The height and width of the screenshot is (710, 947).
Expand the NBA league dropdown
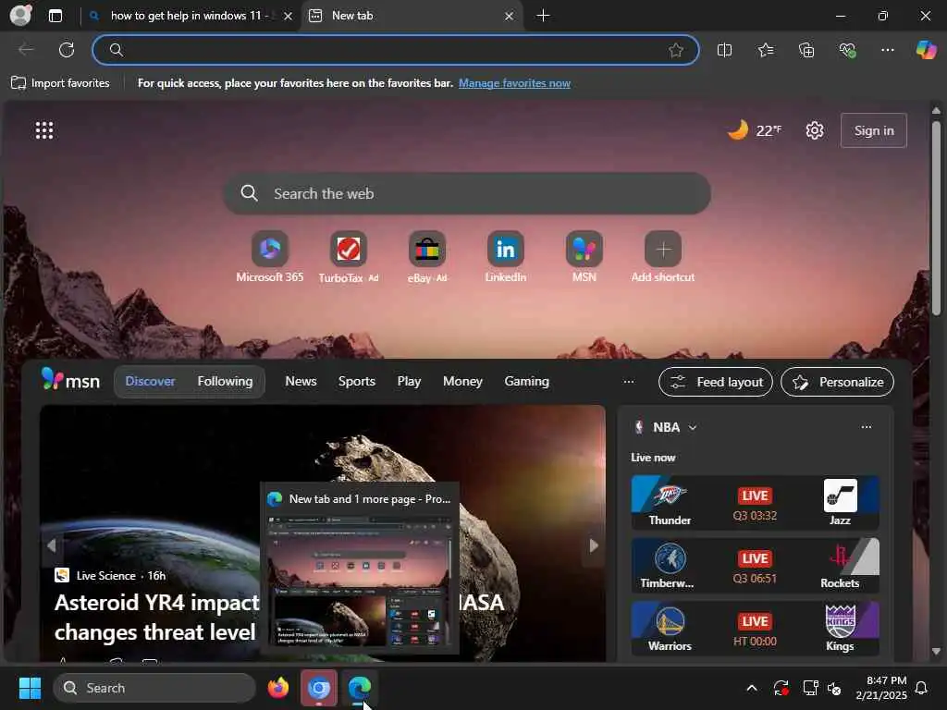click(692, 427)
